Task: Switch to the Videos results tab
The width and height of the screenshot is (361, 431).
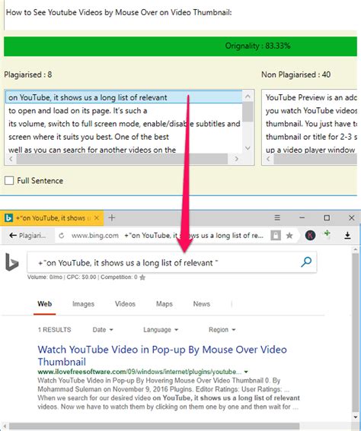Action: tap(125, 304)
